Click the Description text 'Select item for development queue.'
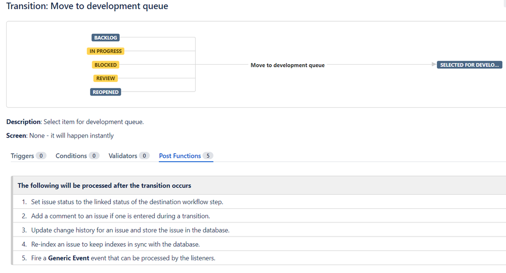Viewport: 506px width, 273px height. pyautogui.click(x=94, y=122)
